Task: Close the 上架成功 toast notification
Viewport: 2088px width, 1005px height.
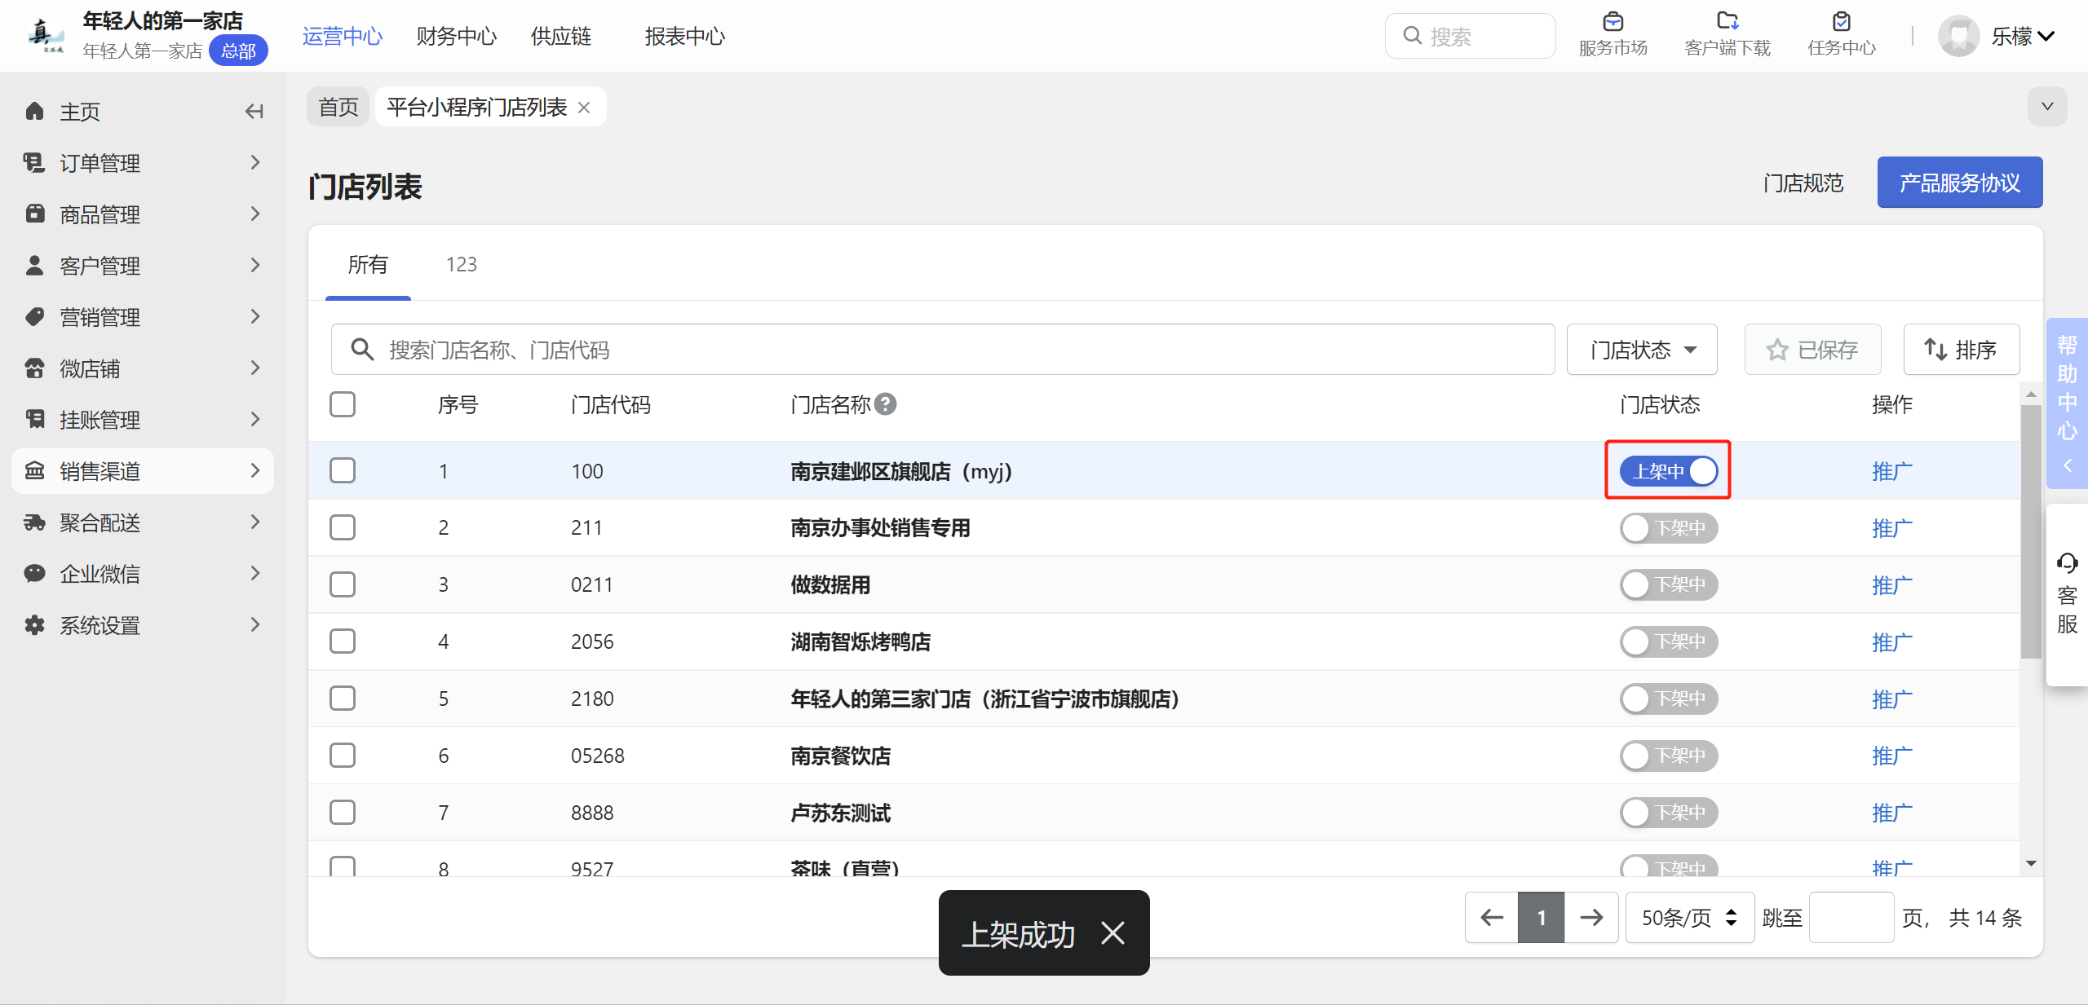Action: [x=1113, y=933]
